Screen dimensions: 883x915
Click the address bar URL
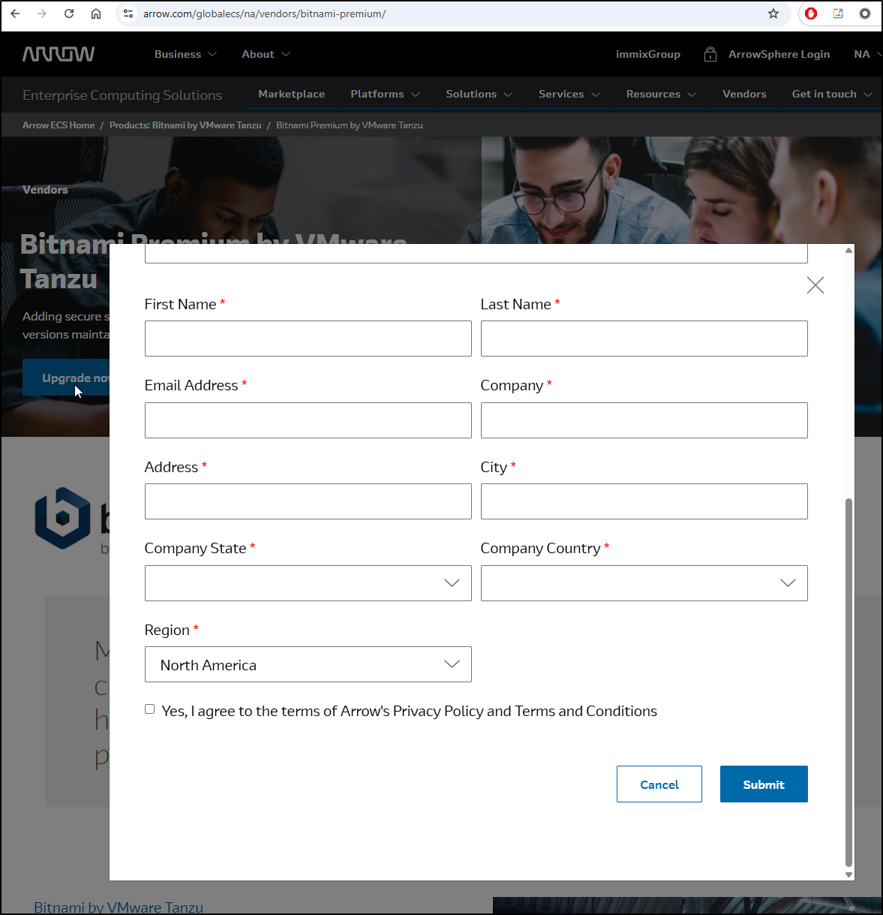click(x=264, y=14)
